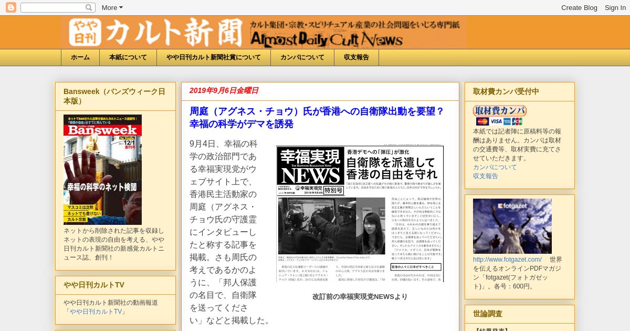The image size is (630, 331).
Task: Open the 収支報告 sidebar link
Action: [x=486, y=176]
